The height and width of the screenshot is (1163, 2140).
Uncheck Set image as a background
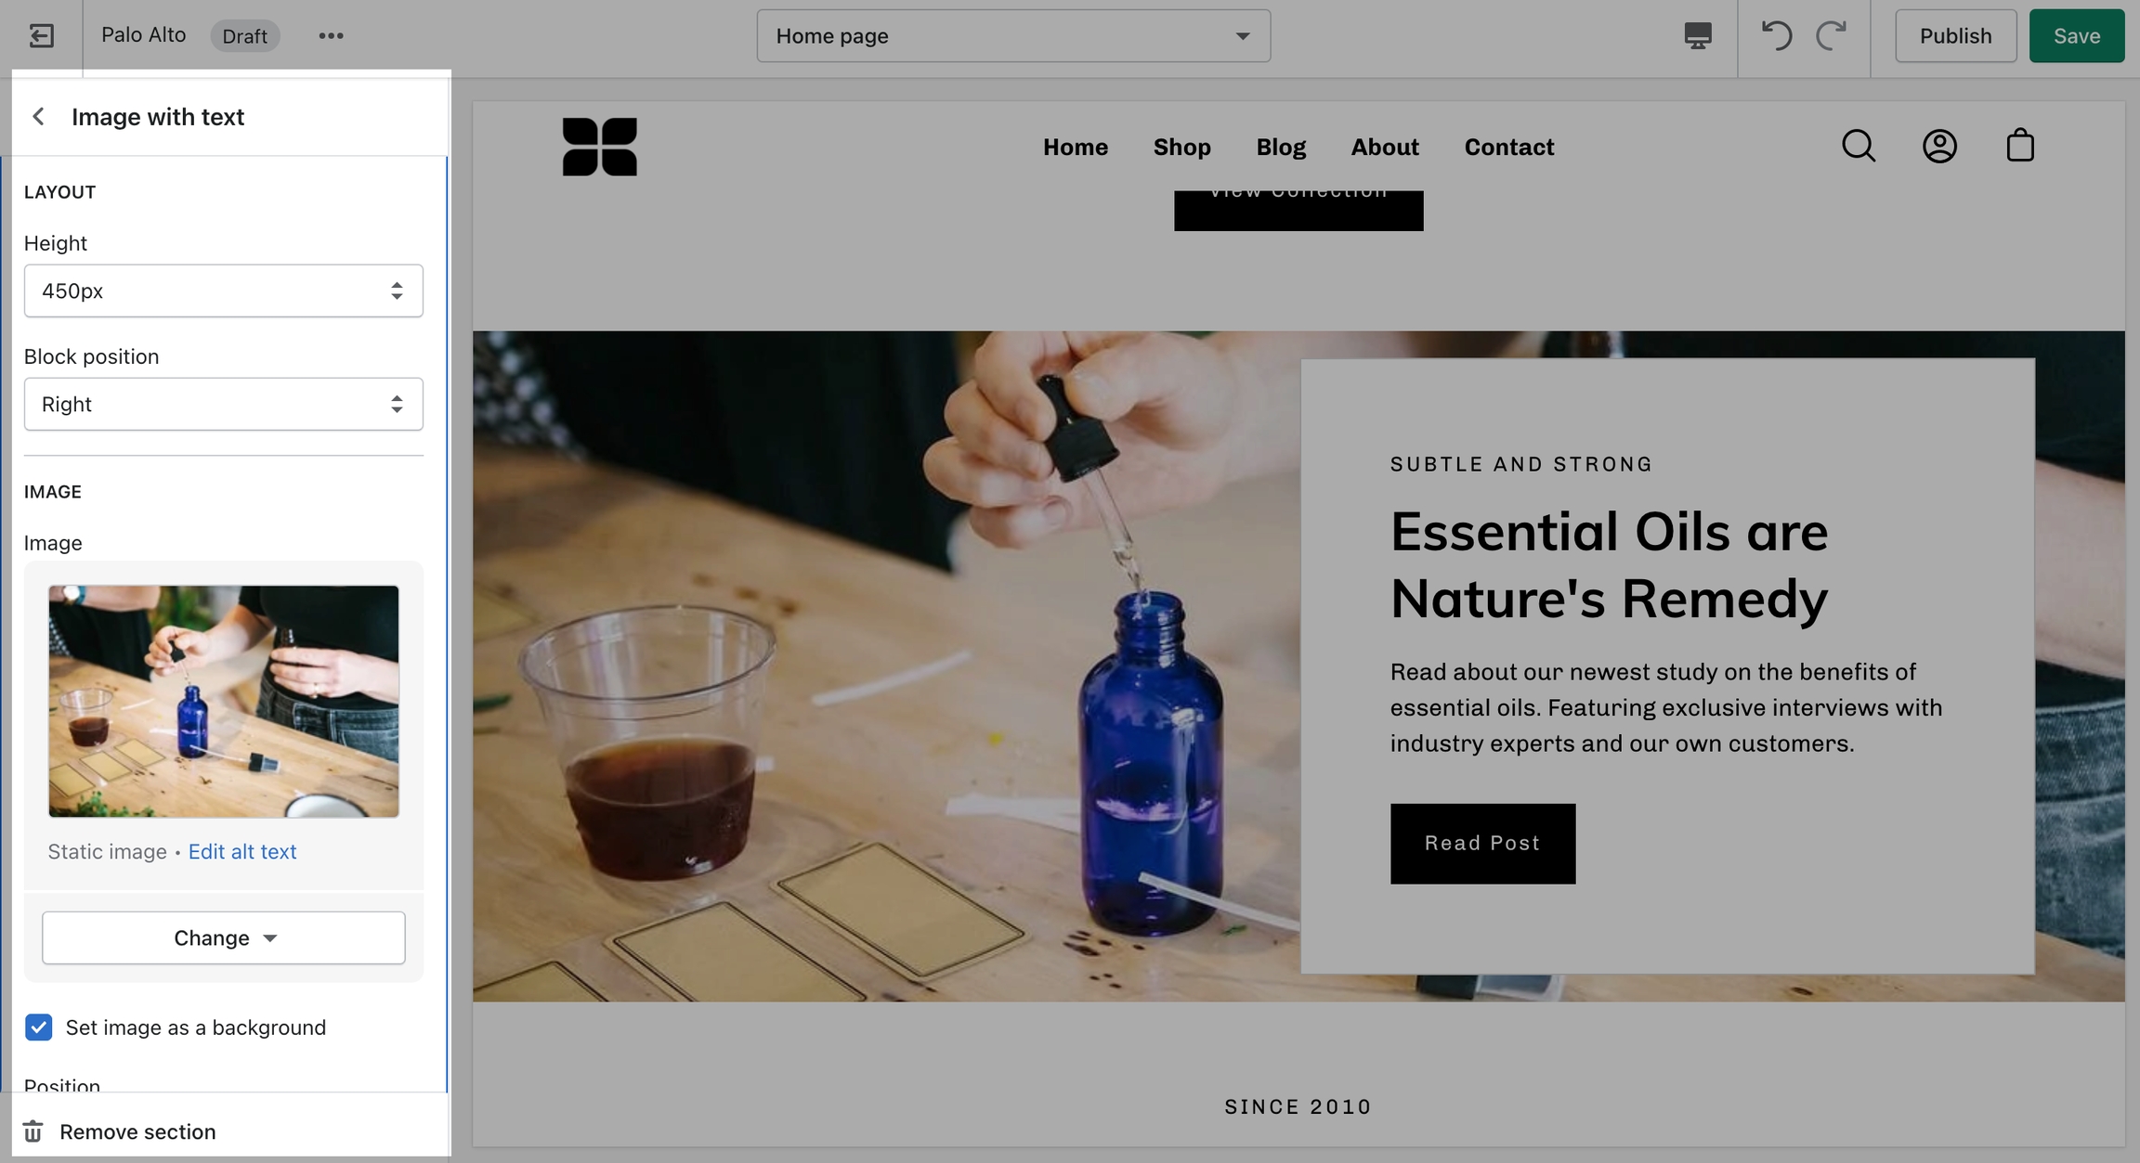[39, 1027]
